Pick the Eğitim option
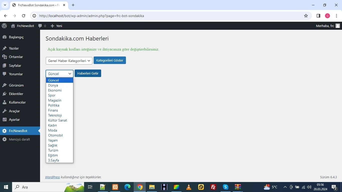The width and height of the screenshot is (342, 192). pyautogui.click(x=60, y=155)
